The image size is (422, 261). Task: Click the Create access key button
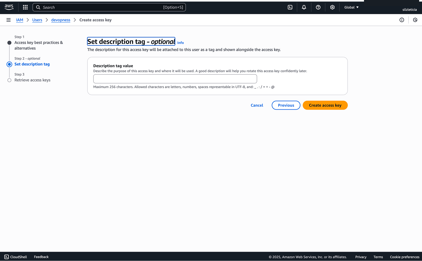pos(325,105)
